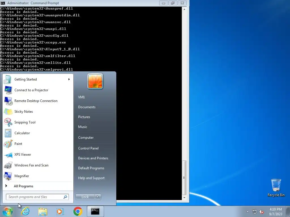Open Help and Support
290x217 pixels.
[x=91, y=178]
